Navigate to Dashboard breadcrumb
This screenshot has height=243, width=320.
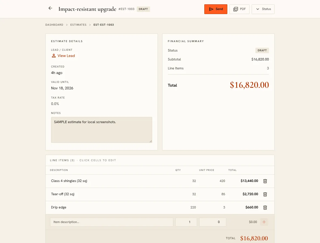point(54,25)
